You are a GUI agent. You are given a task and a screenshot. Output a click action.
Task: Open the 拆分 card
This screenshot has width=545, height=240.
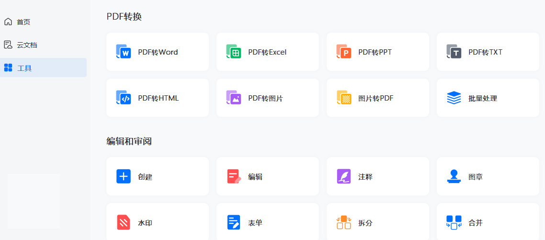[378, 222]
